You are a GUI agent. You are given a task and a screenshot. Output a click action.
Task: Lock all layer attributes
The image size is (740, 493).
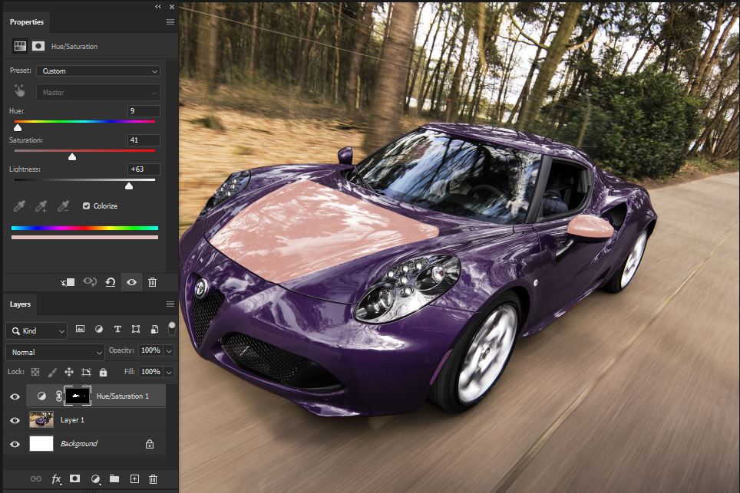pos(103,372)
